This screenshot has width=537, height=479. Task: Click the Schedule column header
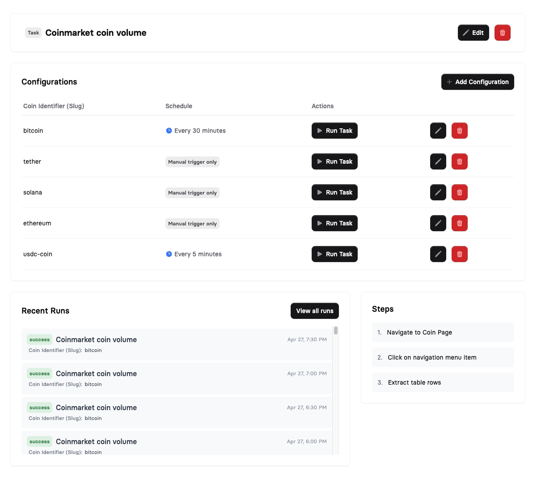pos(179,106)
